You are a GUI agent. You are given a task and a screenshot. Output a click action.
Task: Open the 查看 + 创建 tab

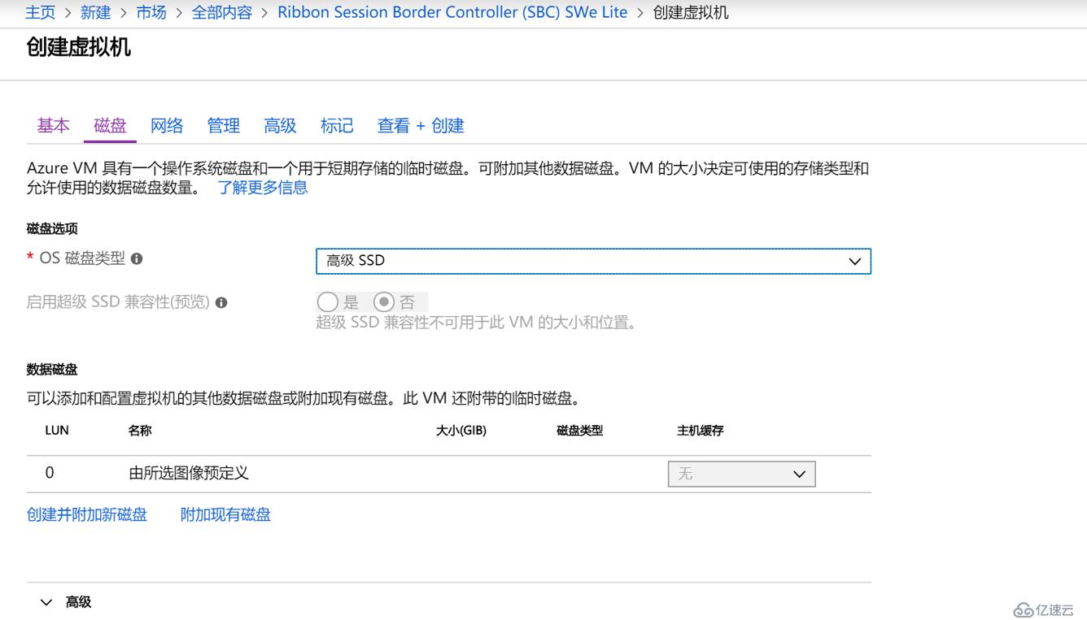point(421,125)
